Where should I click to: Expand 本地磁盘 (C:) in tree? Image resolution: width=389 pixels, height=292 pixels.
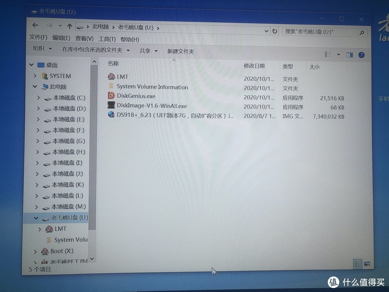click(x=39, y=98)
